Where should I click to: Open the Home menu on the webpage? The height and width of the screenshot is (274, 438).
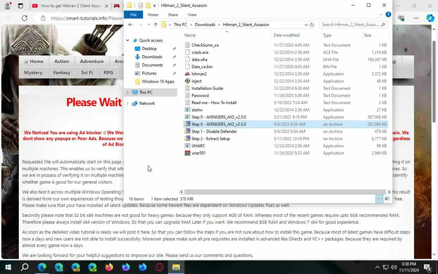33,61
